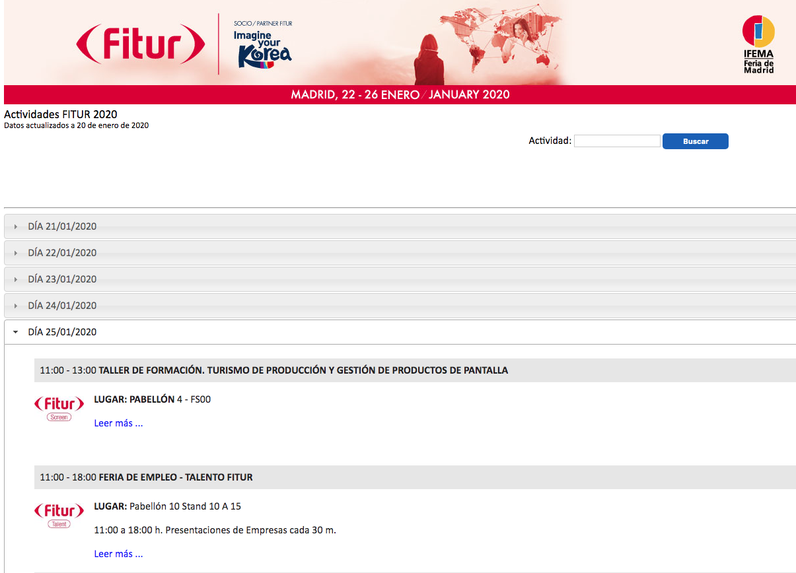Expand the DÍA 23/01/2020 section
The image size is (796, 573).
(400, 279)
